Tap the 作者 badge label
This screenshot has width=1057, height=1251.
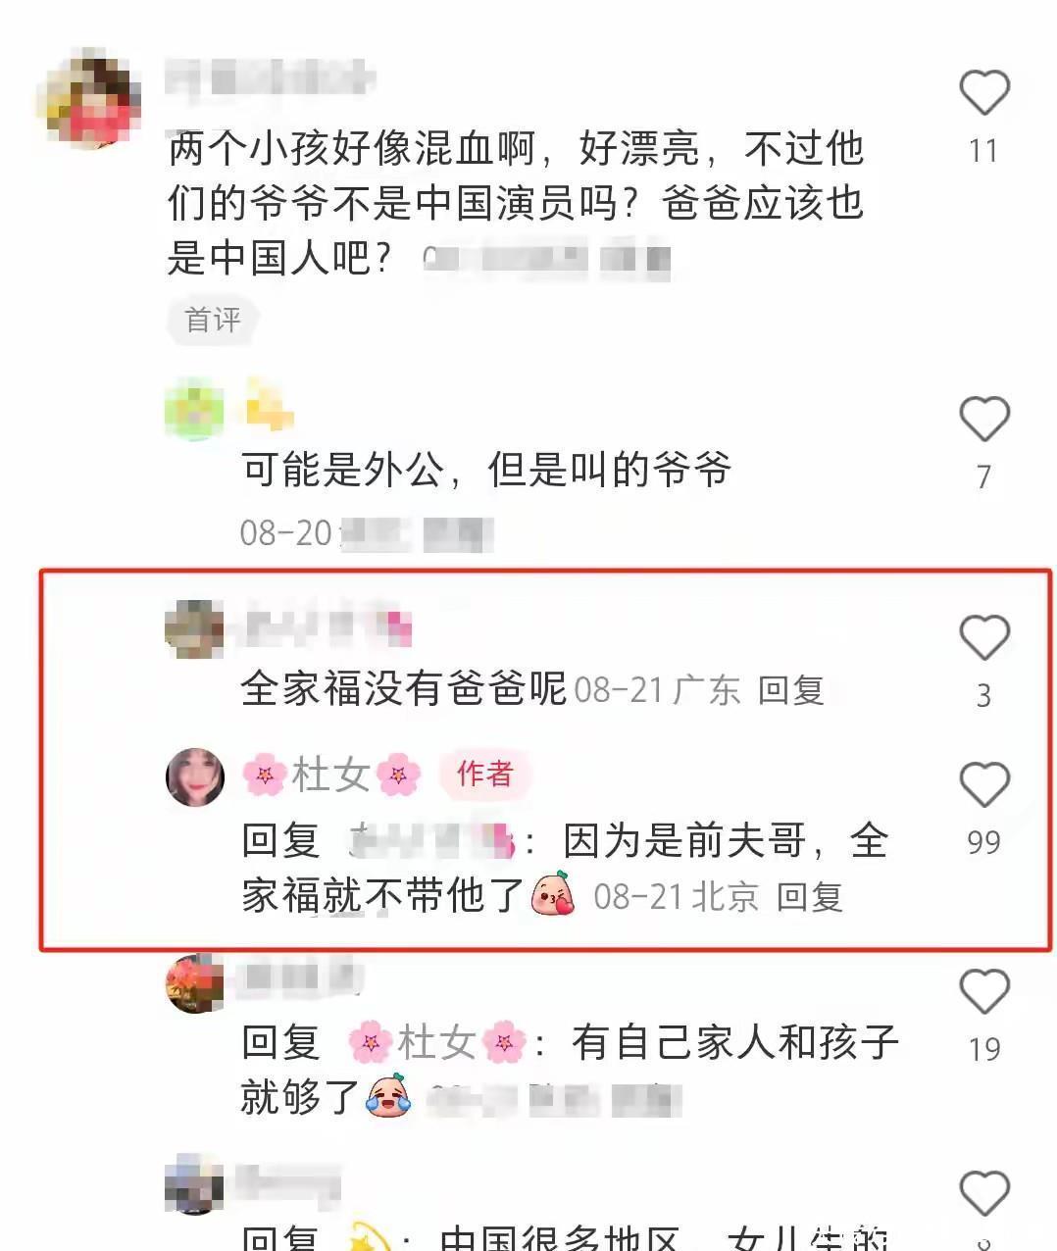click(484, 774)
